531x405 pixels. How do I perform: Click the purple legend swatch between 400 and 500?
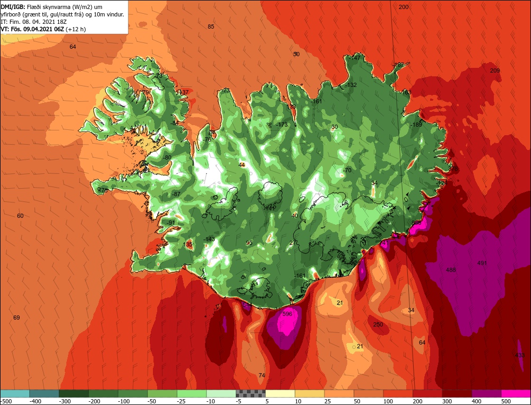click(x=486, y=393)
